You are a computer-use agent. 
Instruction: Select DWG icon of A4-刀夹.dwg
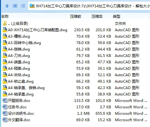[5, 55]
